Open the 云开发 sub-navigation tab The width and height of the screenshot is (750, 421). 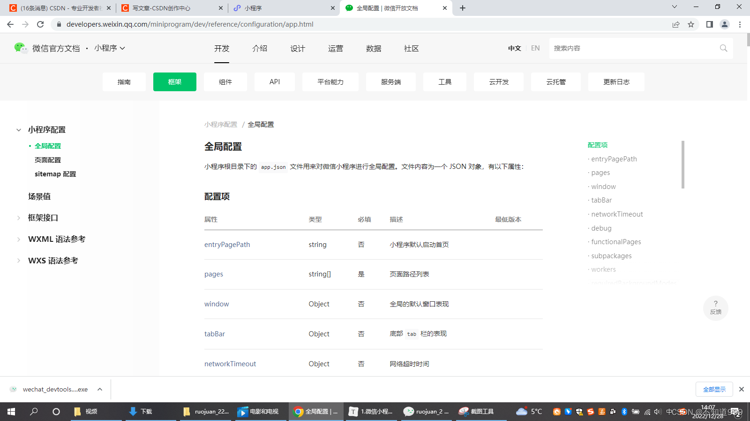click(499, 82)
